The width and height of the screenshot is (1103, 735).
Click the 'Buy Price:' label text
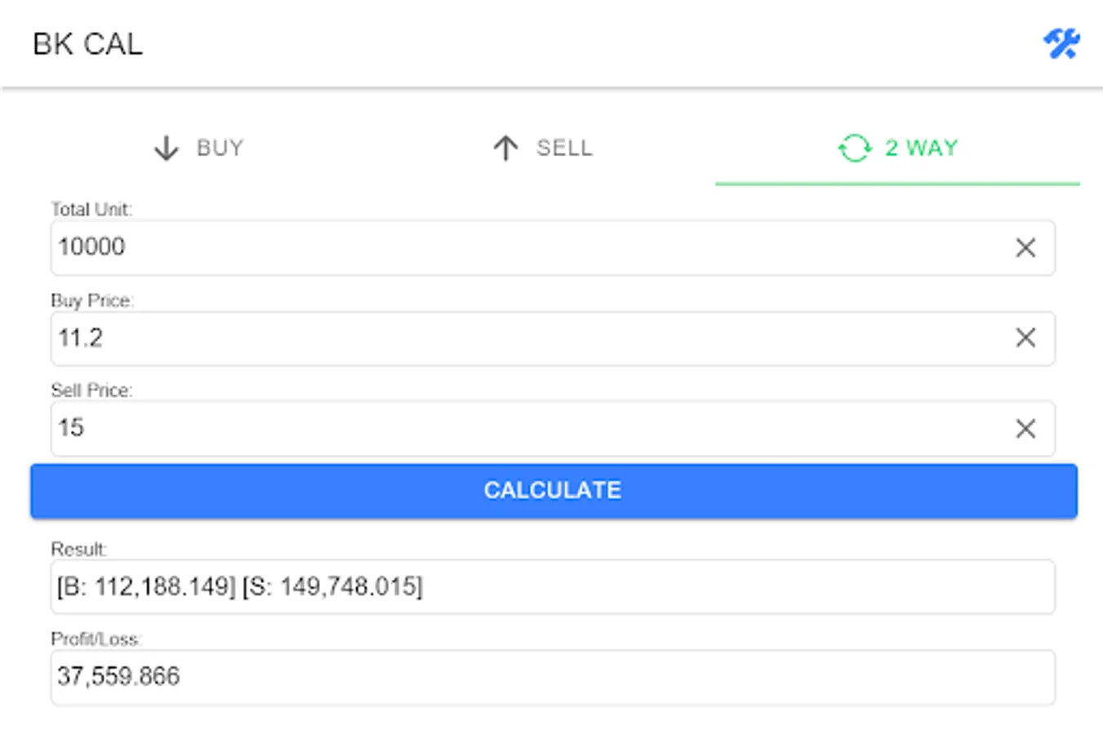(x=92, y=301)
